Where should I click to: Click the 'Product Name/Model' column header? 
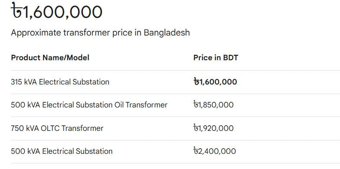pyautogui.click(x=50, y=58)
